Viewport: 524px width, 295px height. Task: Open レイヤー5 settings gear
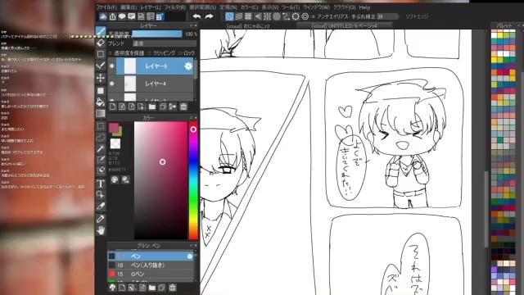(x=188, y=66)
